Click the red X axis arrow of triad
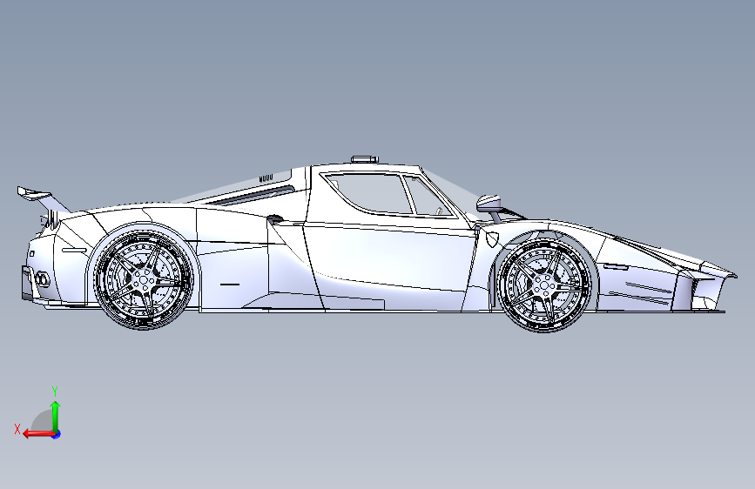This screenshot has width=755, height=489. pyautogui.click(x=38, y=434)
